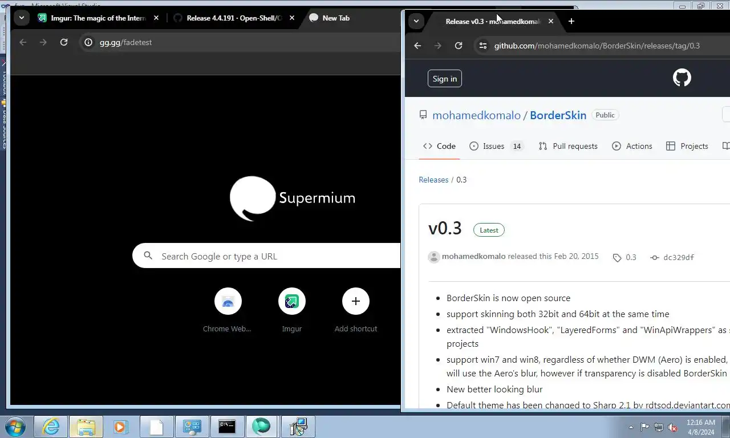Reload page in left Supermium window
The image size is (730, 438).
tap(64, 42)
